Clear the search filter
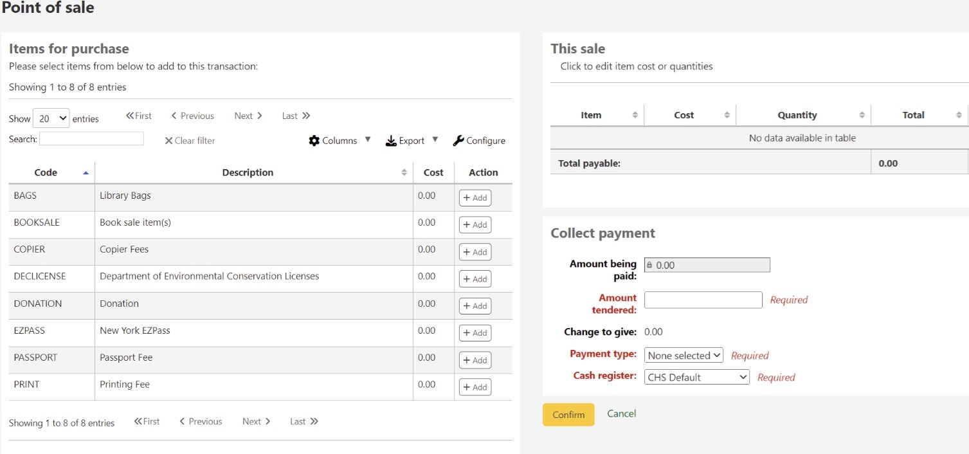Viewport: 969px width, 454px height. [190, 141]
